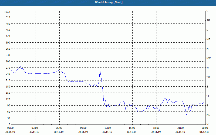Click the wind direction spike peak near 11:00
216x135 pixels.
[x=100, y=71]
